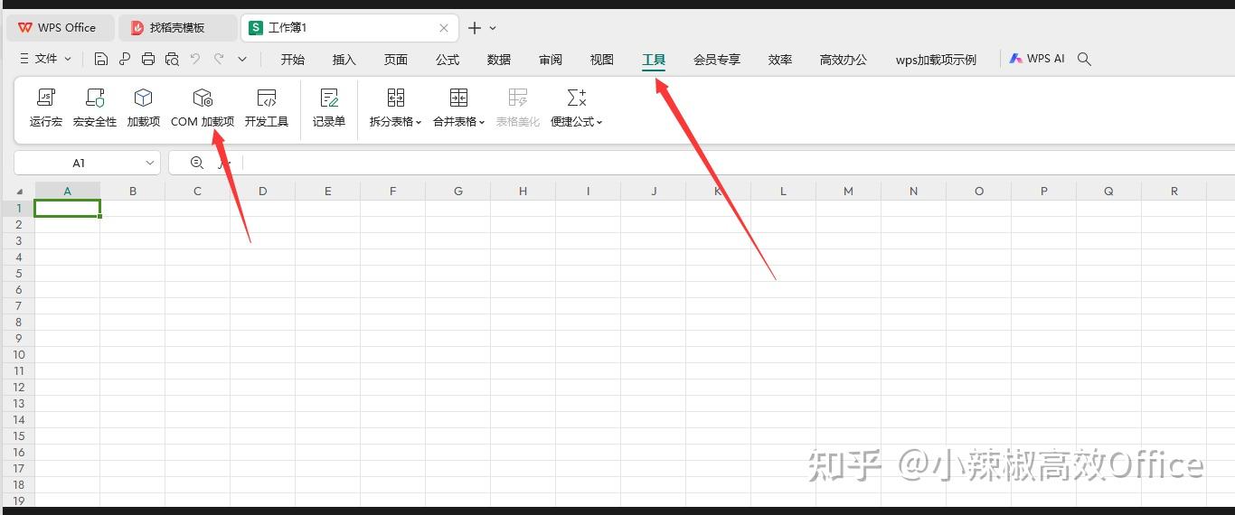
Task: Open the 会员专享 member tab
Action: 717,60
